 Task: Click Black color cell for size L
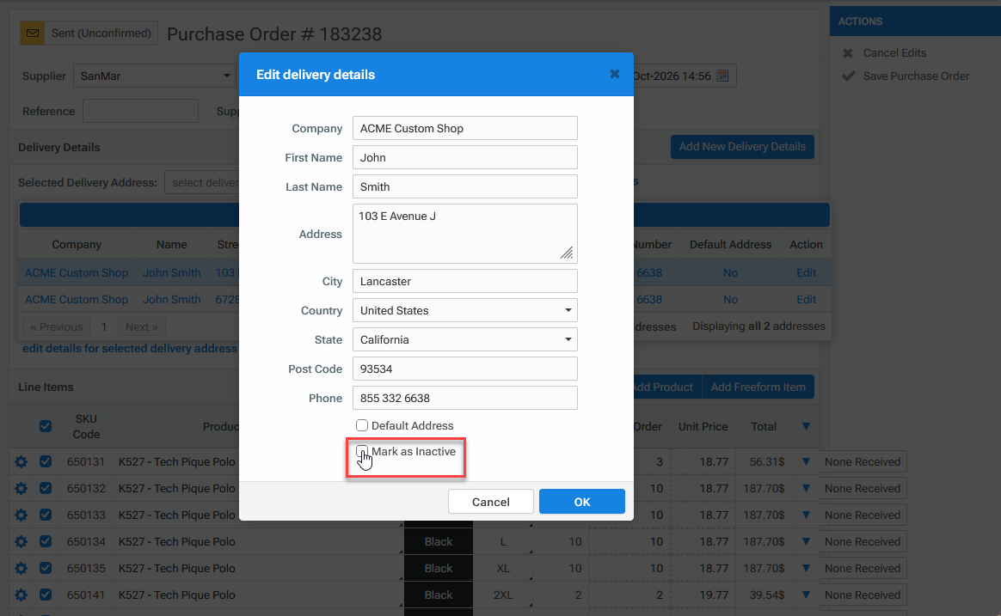438,541
